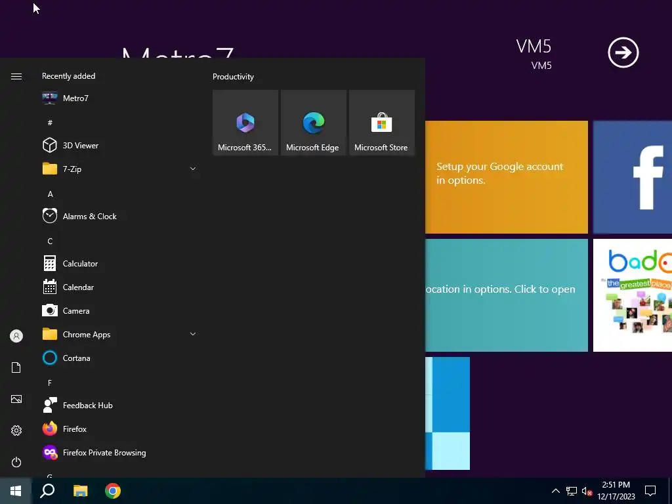The image size is (672, 504).
Task: Click the 'Recently added' heading
Action: coord(68,76)
